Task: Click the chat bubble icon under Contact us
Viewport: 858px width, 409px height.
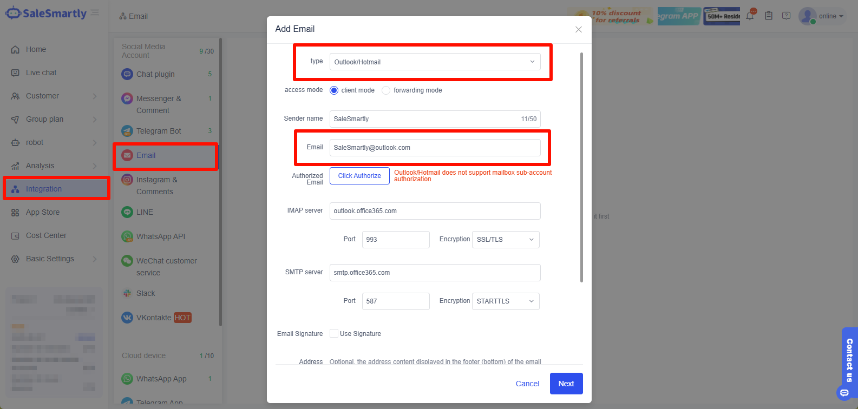Action: [x=844, y=393]
